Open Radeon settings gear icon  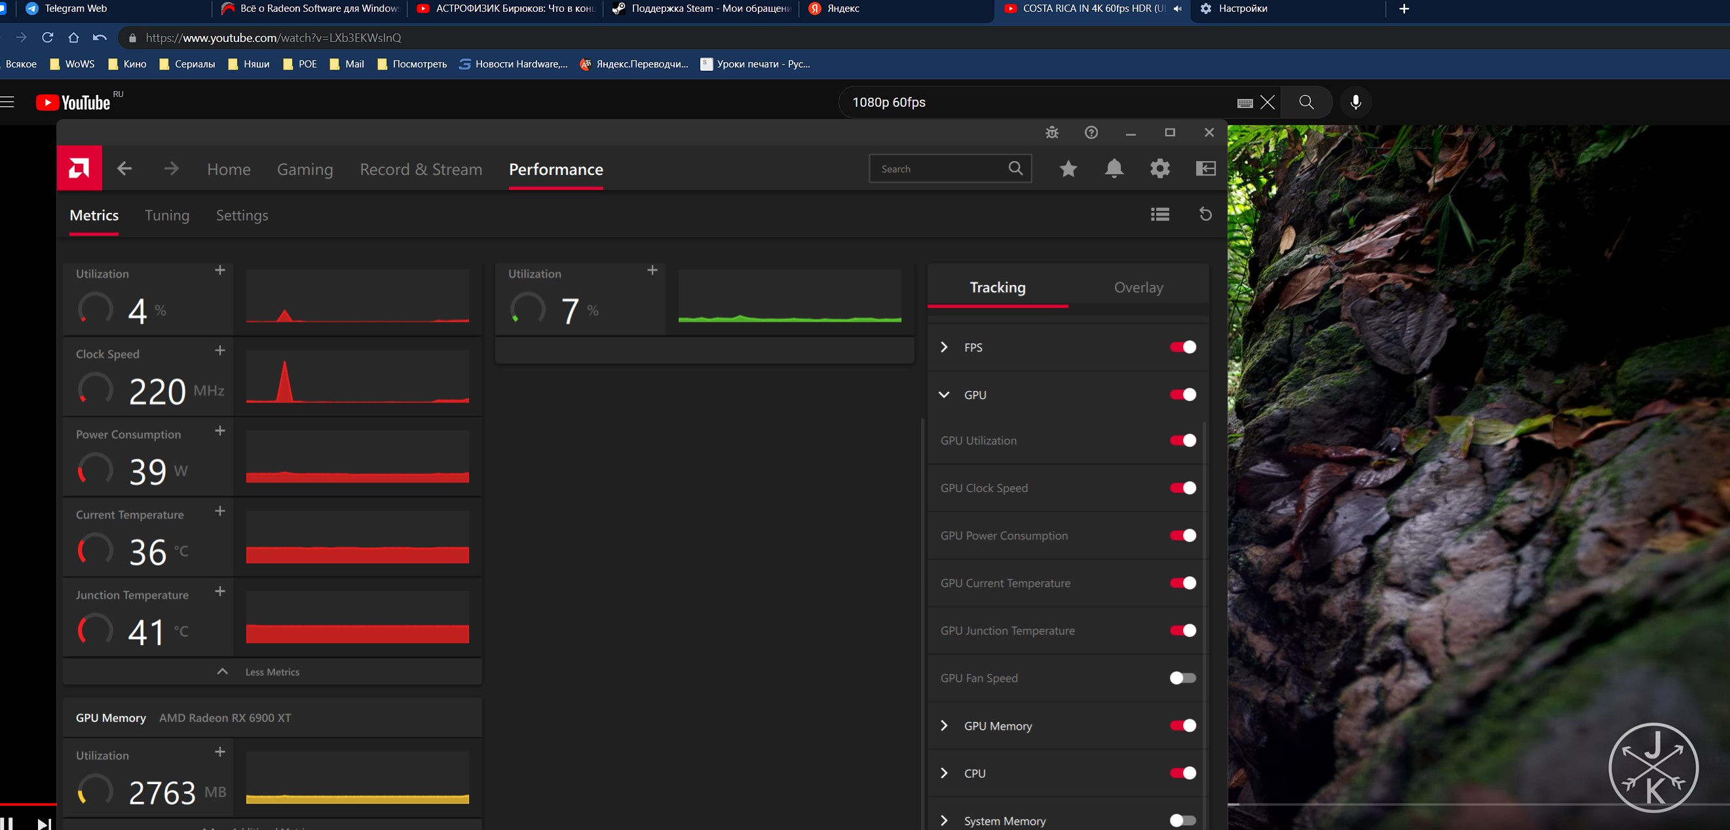[1160, 168]
